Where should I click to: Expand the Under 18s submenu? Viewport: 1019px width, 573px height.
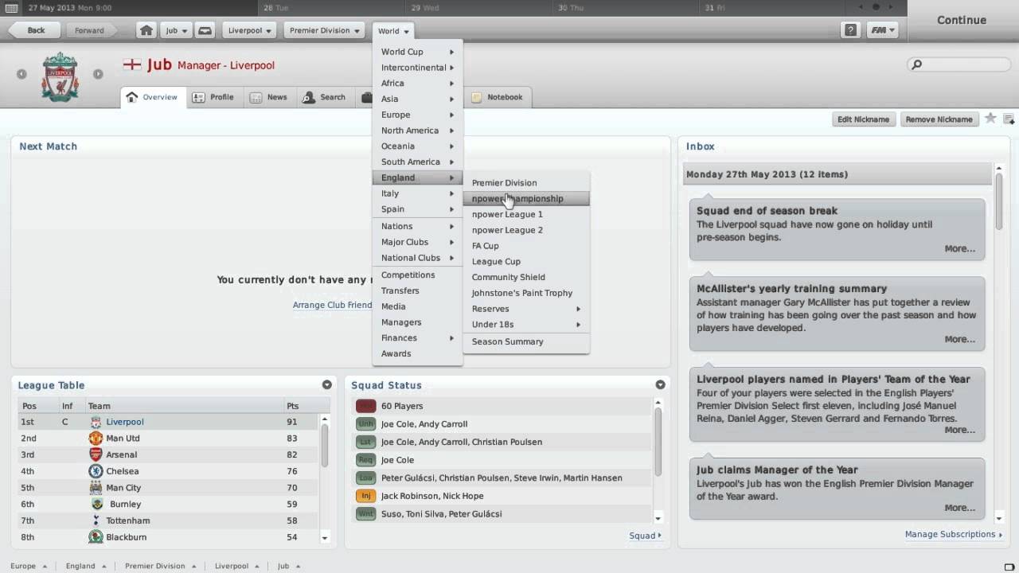coord(526,325)
